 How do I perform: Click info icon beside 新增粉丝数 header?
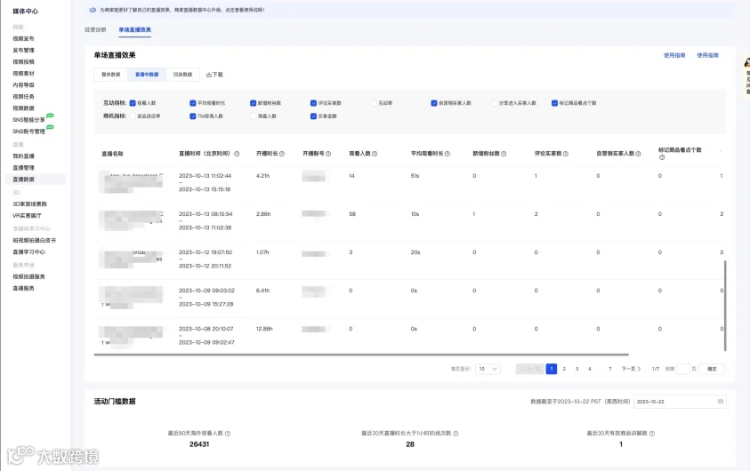tap(504, 154)
